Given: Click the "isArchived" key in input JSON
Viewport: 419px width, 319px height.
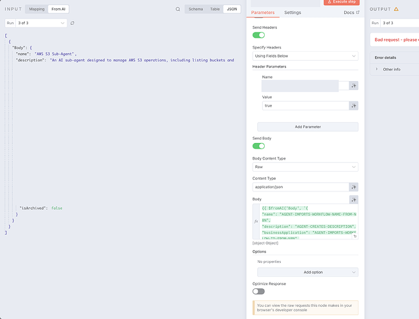Looking at the screenshot, I should point(32,208).
